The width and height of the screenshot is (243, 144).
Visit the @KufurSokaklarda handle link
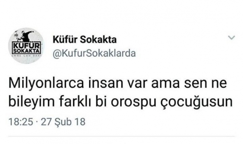click(x=94, y=53)
